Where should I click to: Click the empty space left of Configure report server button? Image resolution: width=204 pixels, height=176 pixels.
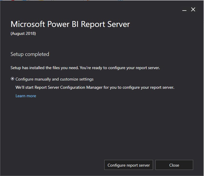(53, 165)
